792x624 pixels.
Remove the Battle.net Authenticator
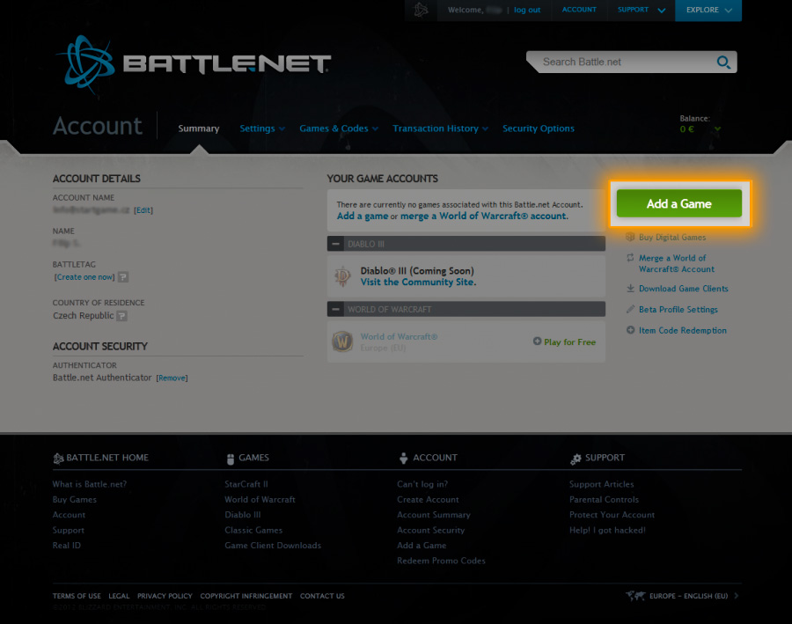tap(172, 378)
